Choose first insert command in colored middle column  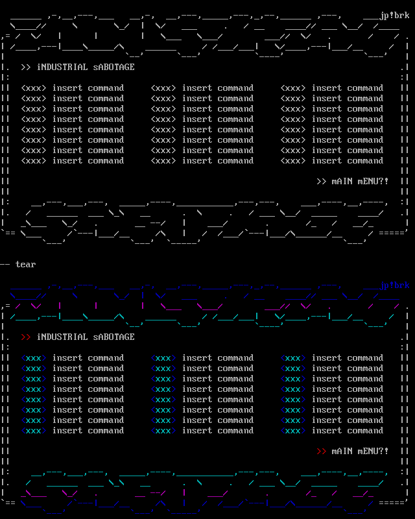point(218,358)
